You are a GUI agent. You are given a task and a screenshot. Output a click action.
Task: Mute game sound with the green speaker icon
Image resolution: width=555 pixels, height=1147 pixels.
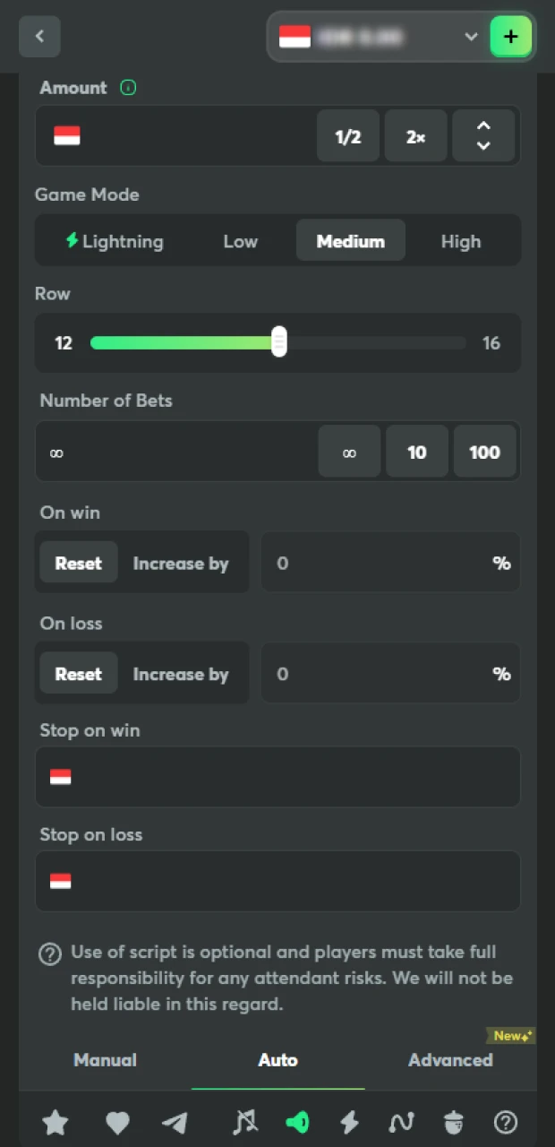[297, 1122]
